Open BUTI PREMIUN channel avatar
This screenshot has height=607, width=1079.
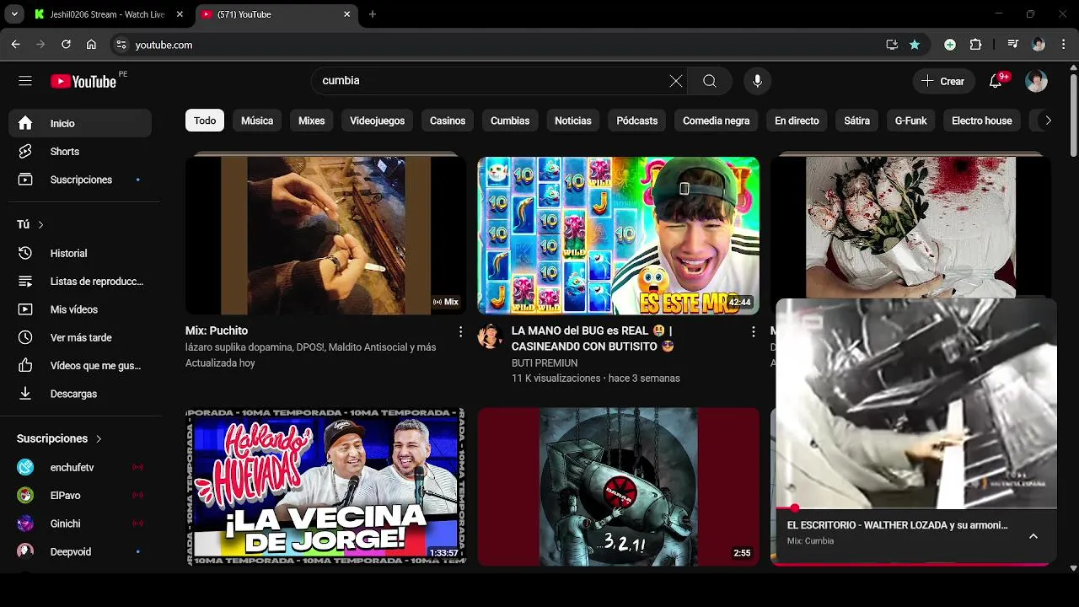(x=490, y=336)
